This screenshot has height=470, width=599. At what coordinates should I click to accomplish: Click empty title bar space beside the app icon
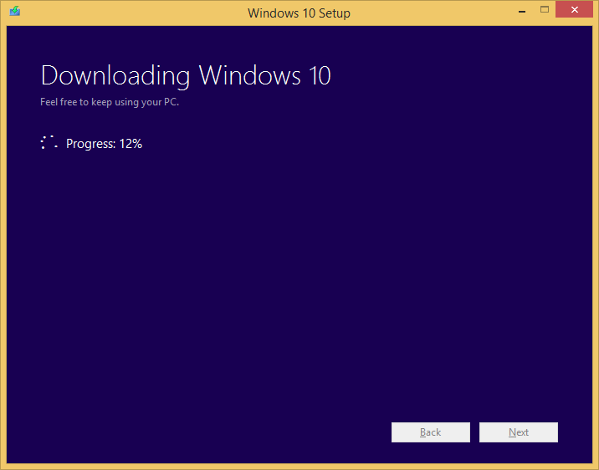pos(100,13)
